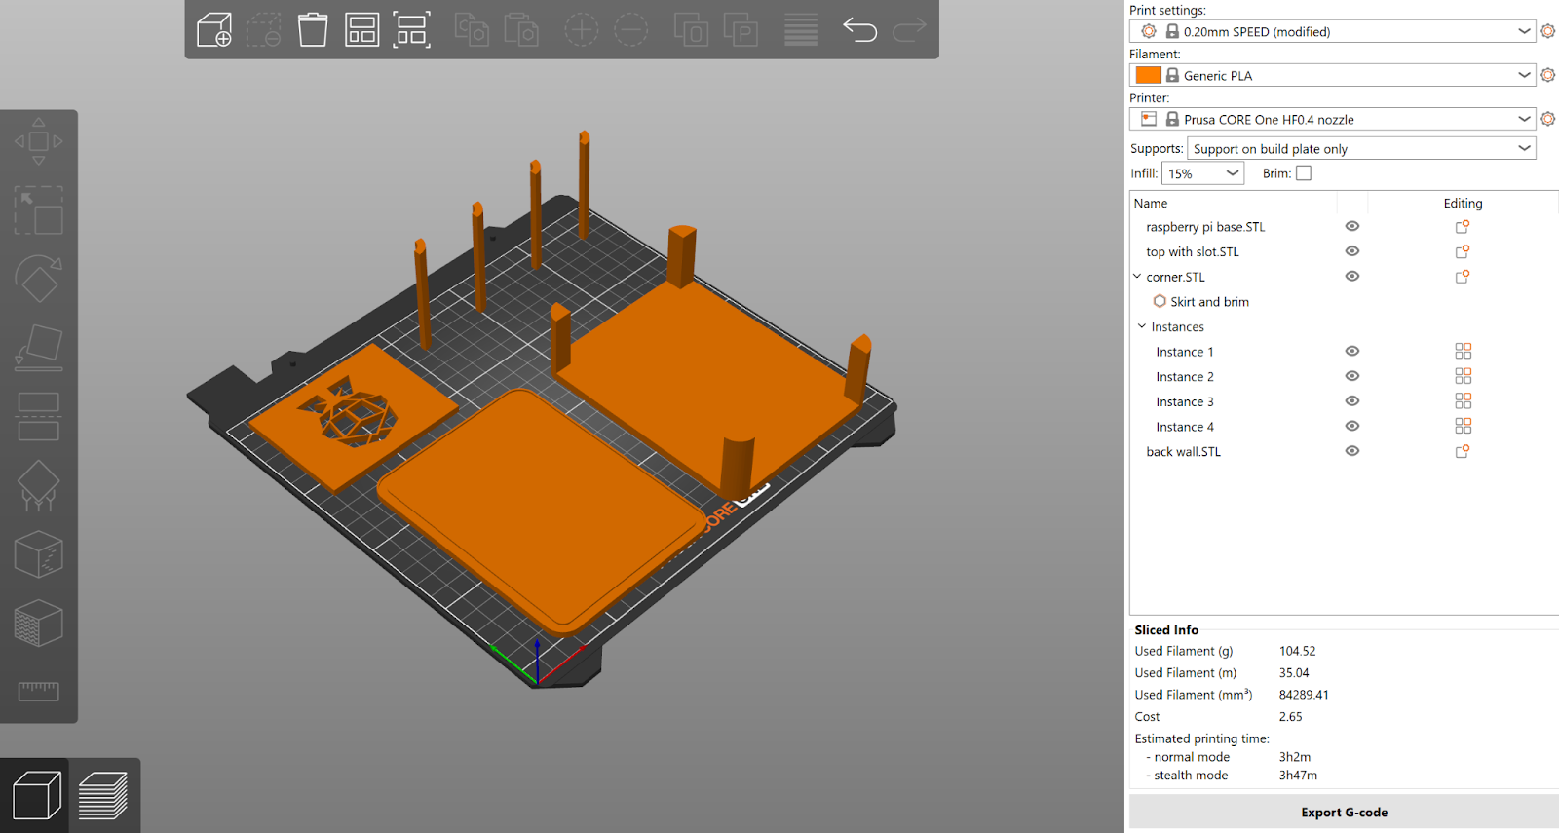Open filament settings gear icon
This screenshot has height=833, width=1559.
[x=1547, y=75]
